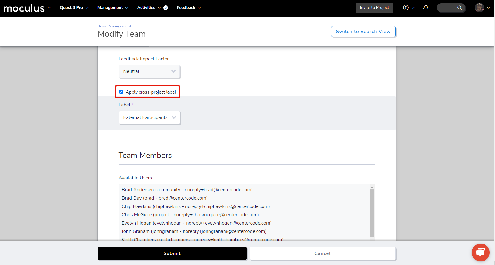Open the Activities menu

click(x=149, y=8)
